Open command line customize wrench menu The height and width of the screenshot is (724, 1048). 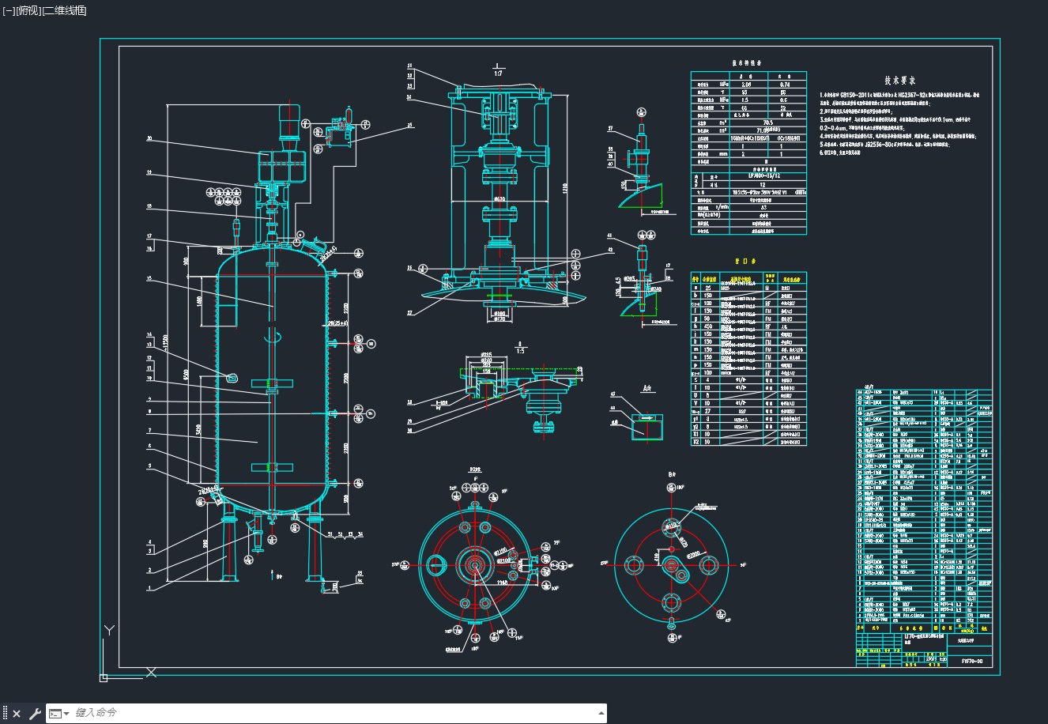(x=35, y=714)
